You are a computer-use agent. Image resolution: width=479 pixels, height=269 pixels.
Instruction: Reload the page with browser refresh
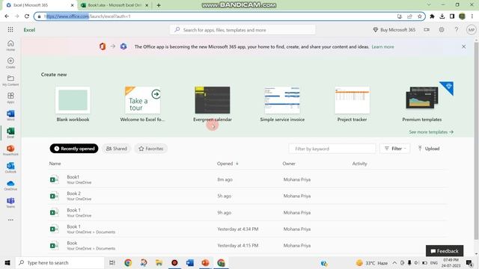click(x=27, y=16)
